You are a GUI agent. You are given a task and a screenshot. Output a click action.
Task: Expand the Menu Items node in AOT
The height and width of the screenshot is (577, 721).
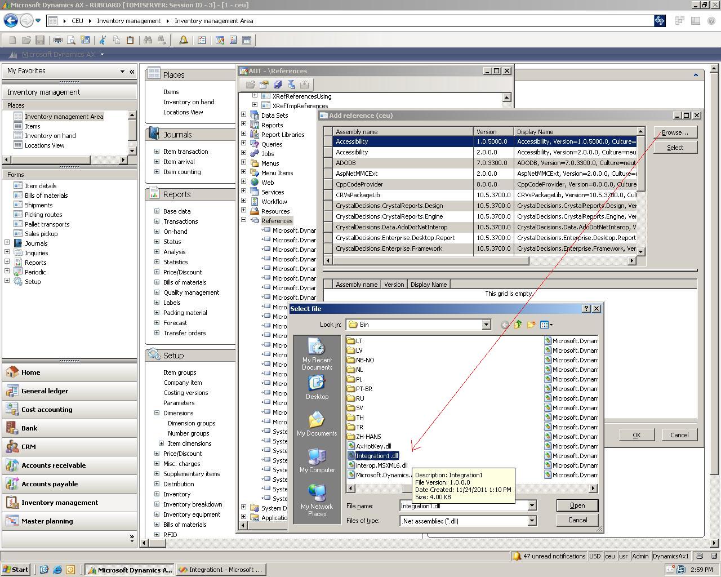pyautogui.click(x=244, y=172)
